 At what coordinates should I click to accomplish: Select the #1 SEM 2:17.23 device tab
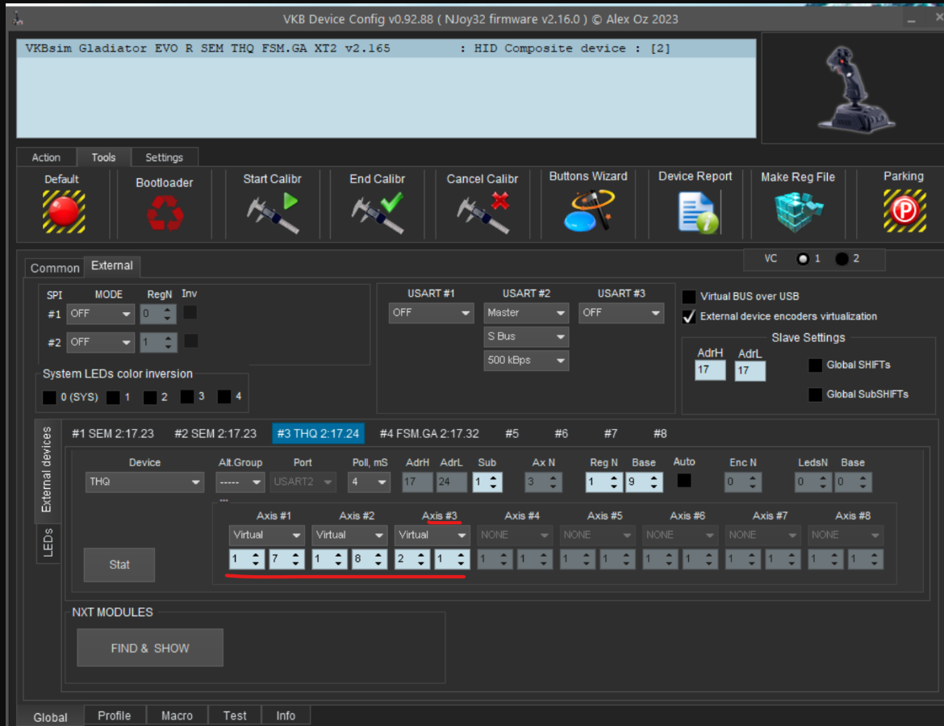(113, 433)
